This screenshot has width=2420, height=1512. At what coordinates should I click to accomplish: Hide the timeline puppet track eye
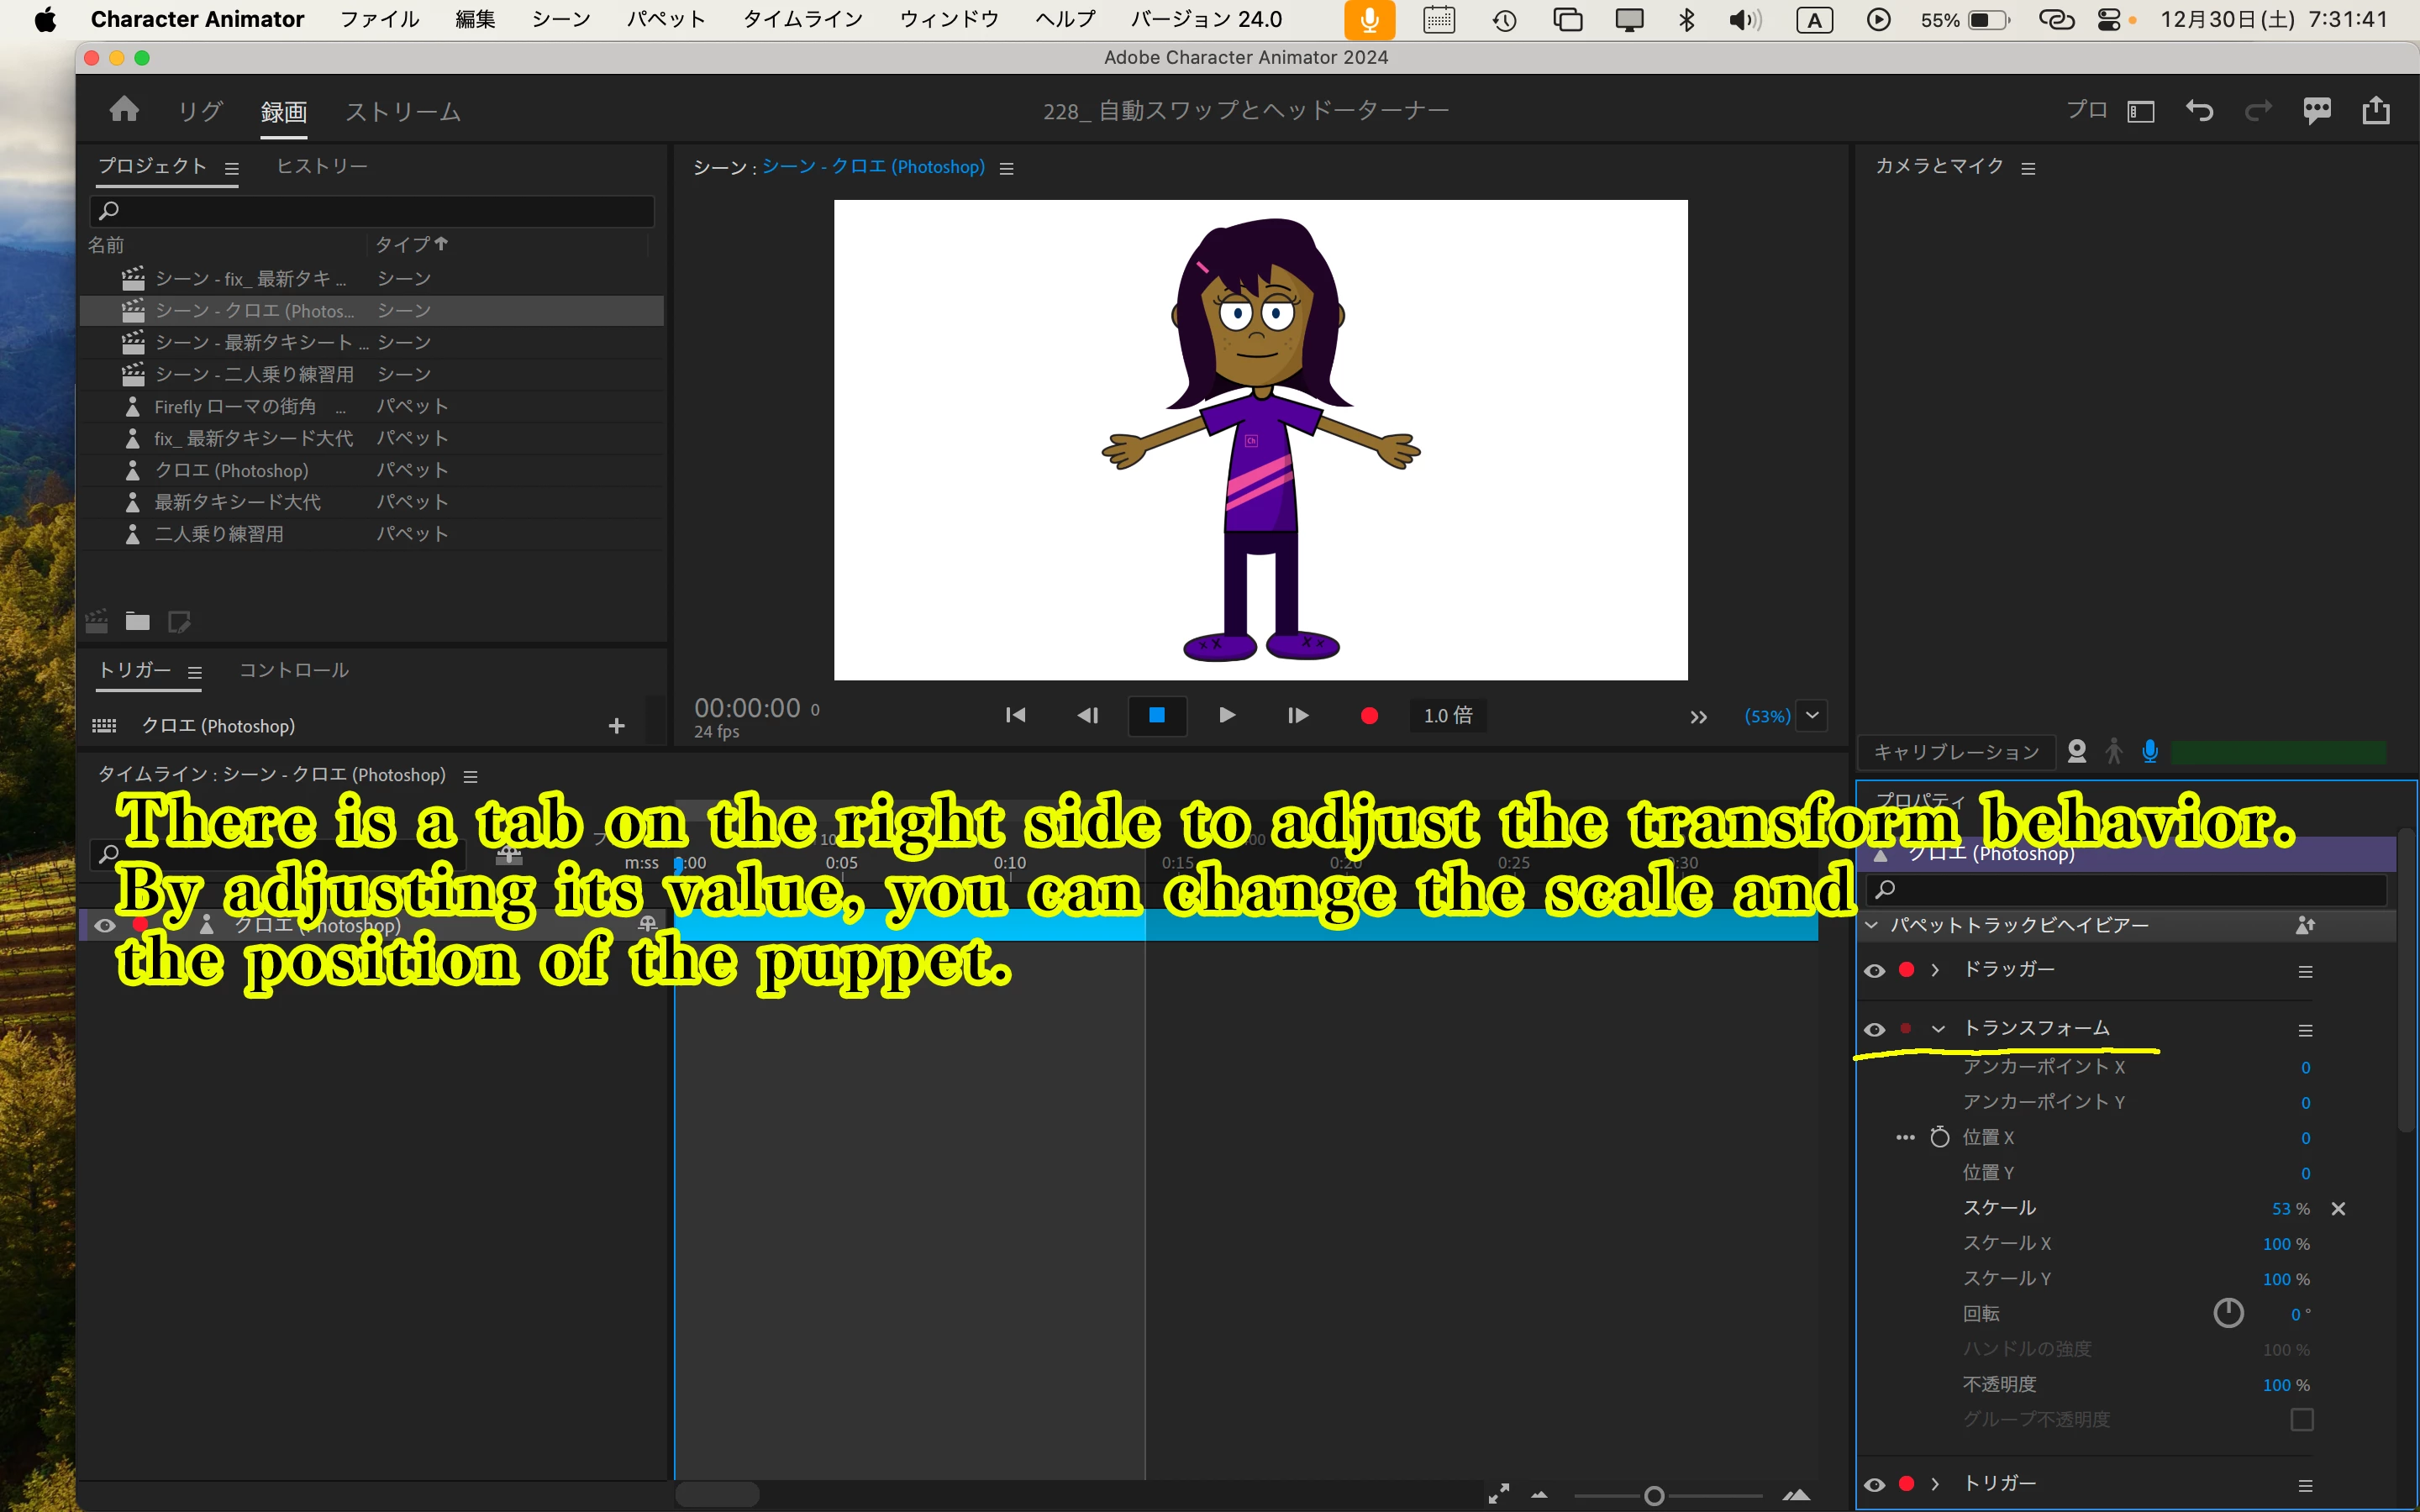[105, 925]
